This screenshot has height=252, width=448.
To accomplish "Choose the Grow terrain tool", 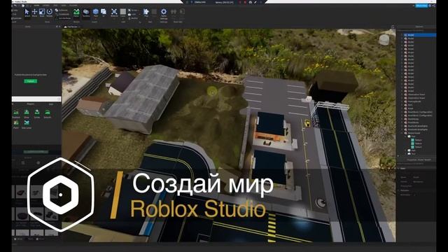I will coord(27,113).
